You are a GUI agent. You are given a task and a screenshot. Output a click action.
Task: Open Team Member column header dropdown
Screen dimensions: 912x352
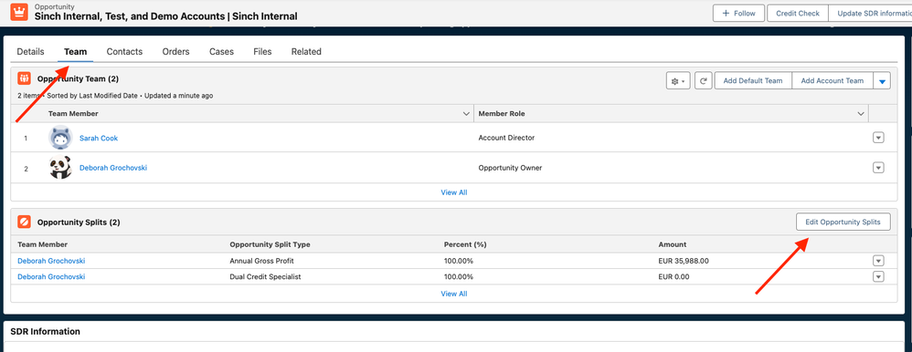[x=466, y=114]
